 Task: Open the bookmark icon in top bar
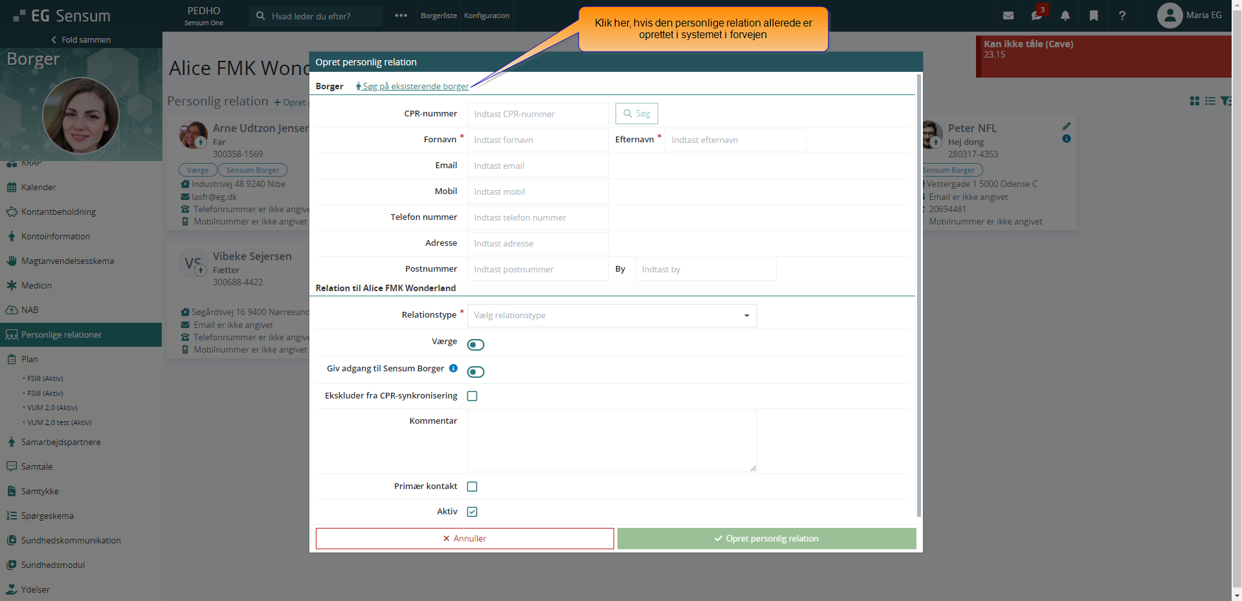point(1093,16)
